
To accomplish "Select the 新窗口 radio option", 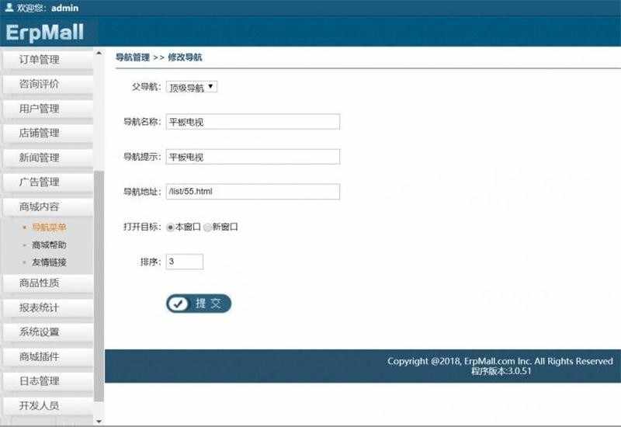I will pyautogui.click(x=207, y=227).
